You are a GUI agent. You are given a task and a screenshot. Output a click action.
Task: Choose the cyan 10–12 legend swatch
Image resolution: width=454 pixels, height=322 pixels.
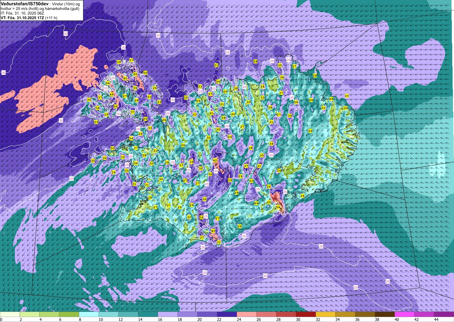[x=109, y=314]
